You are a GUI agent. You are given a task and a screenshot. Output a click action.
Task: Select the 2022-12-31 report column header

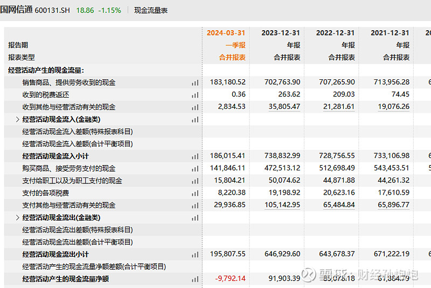coord(335,33)
